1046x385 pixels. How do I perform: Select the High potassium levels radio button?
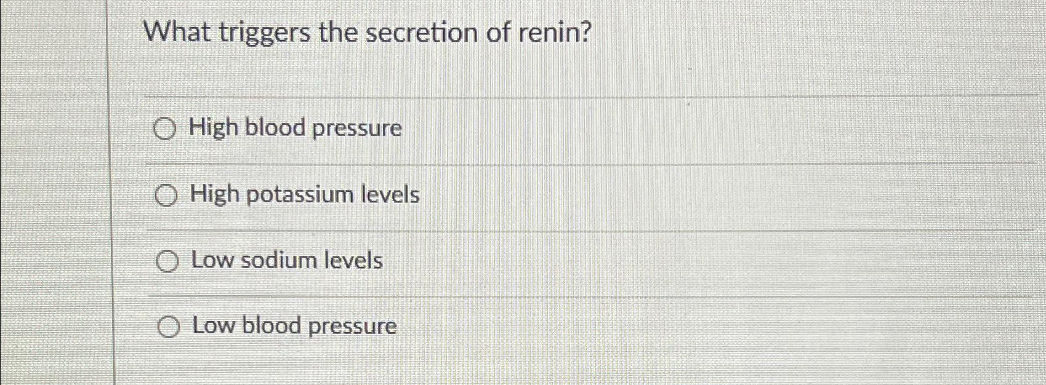166,196
